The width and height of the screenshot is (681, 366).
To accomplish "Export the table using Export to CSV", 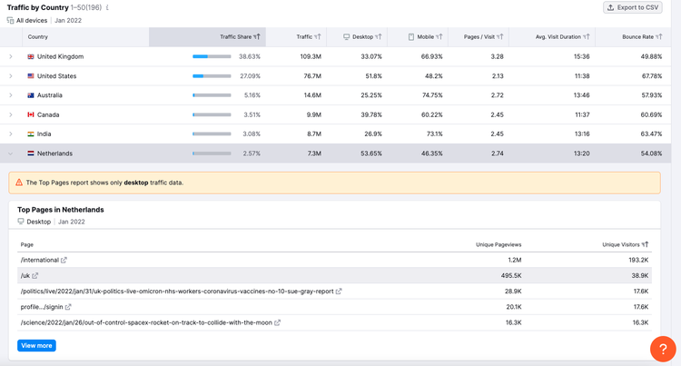I will [x=632, y=7].
